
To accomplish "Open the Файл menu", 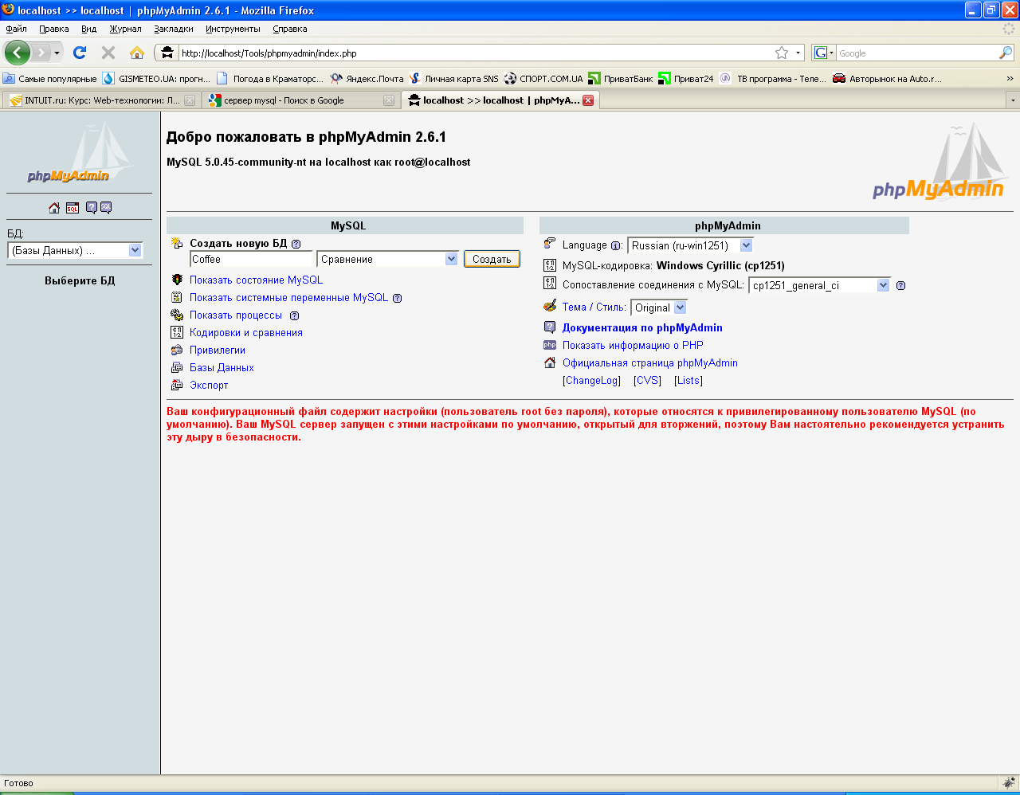I will tap(16, 29).
